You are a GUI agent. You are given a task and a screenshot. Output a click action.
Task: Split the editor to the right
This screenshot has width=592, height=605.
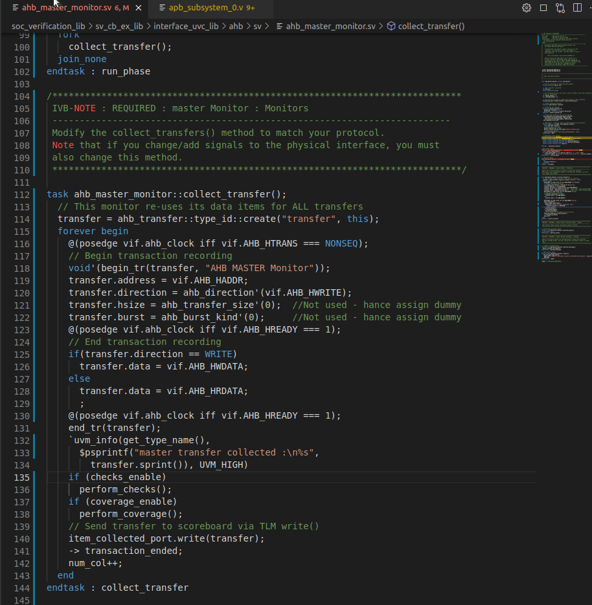[576, 8]
